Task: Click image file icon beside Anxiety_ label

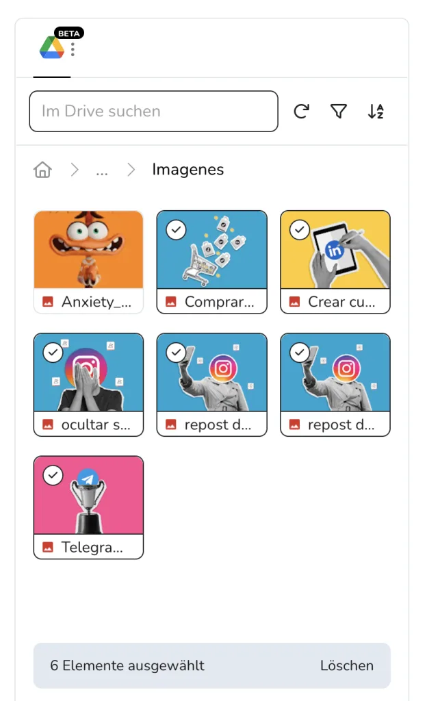Action: [x=48, y=302]
